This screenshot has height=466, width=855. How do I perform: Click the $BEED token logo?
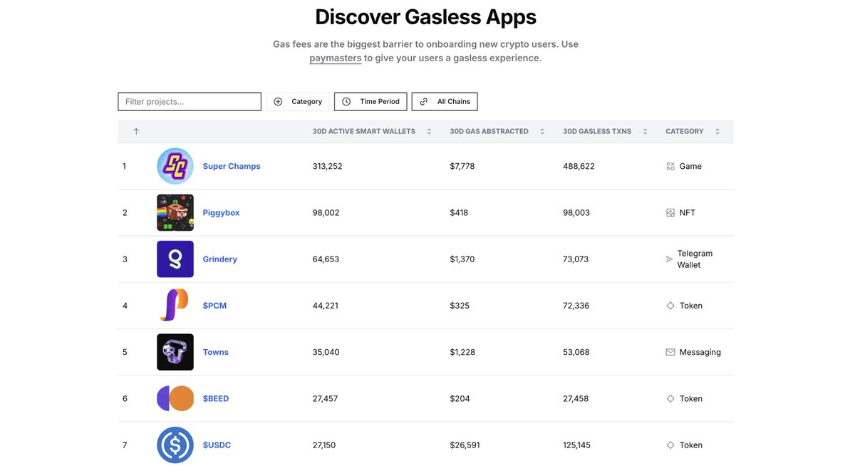(x=175, y=398)
